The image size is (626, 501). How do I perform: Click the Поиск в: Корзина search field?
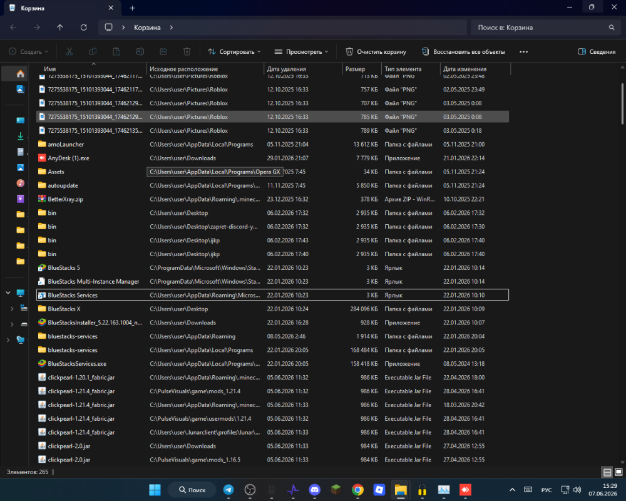click(x=545, y=28)
